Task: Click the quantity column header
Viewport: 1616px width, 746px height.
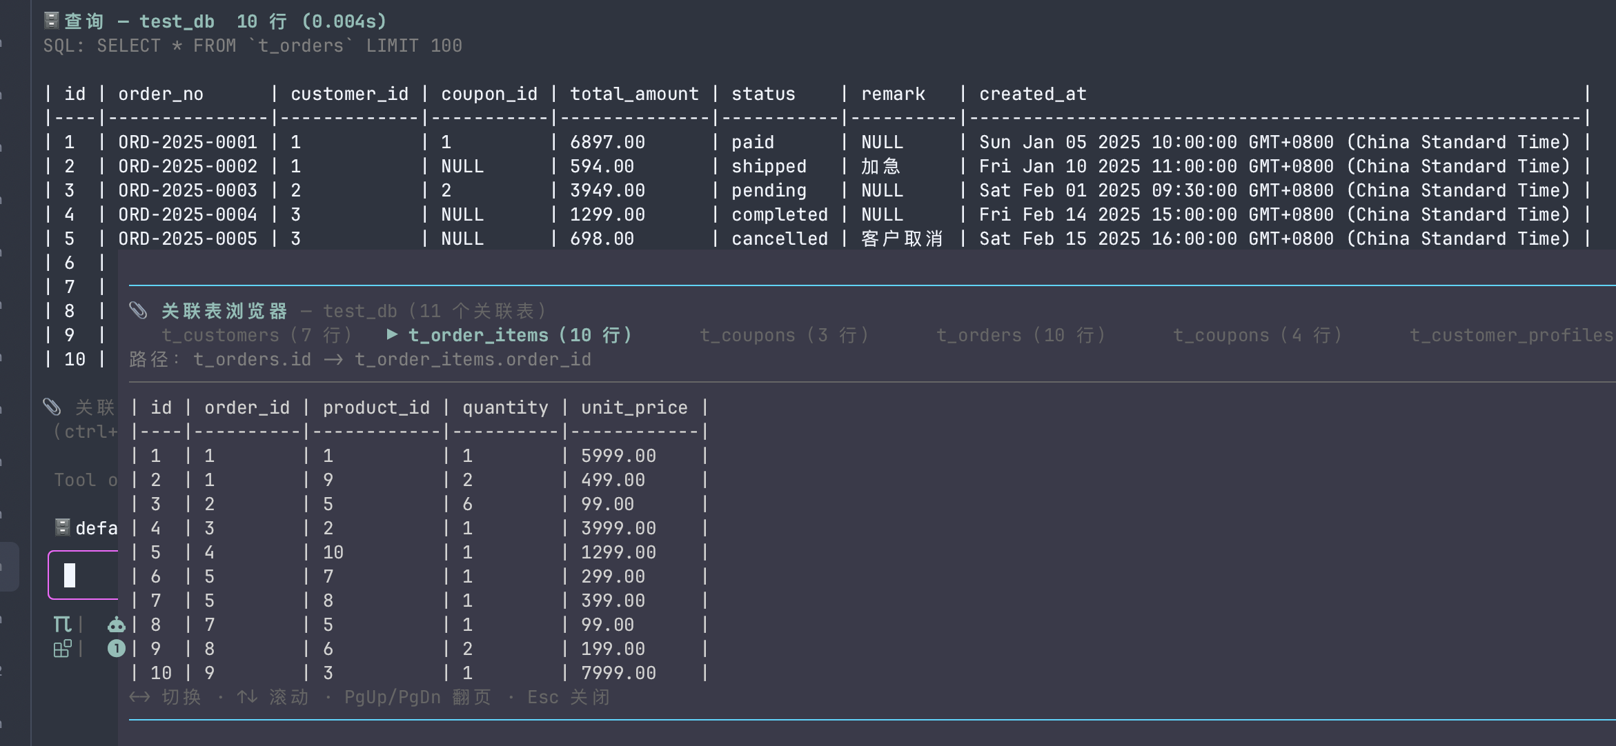Action: tap(505, 407)
